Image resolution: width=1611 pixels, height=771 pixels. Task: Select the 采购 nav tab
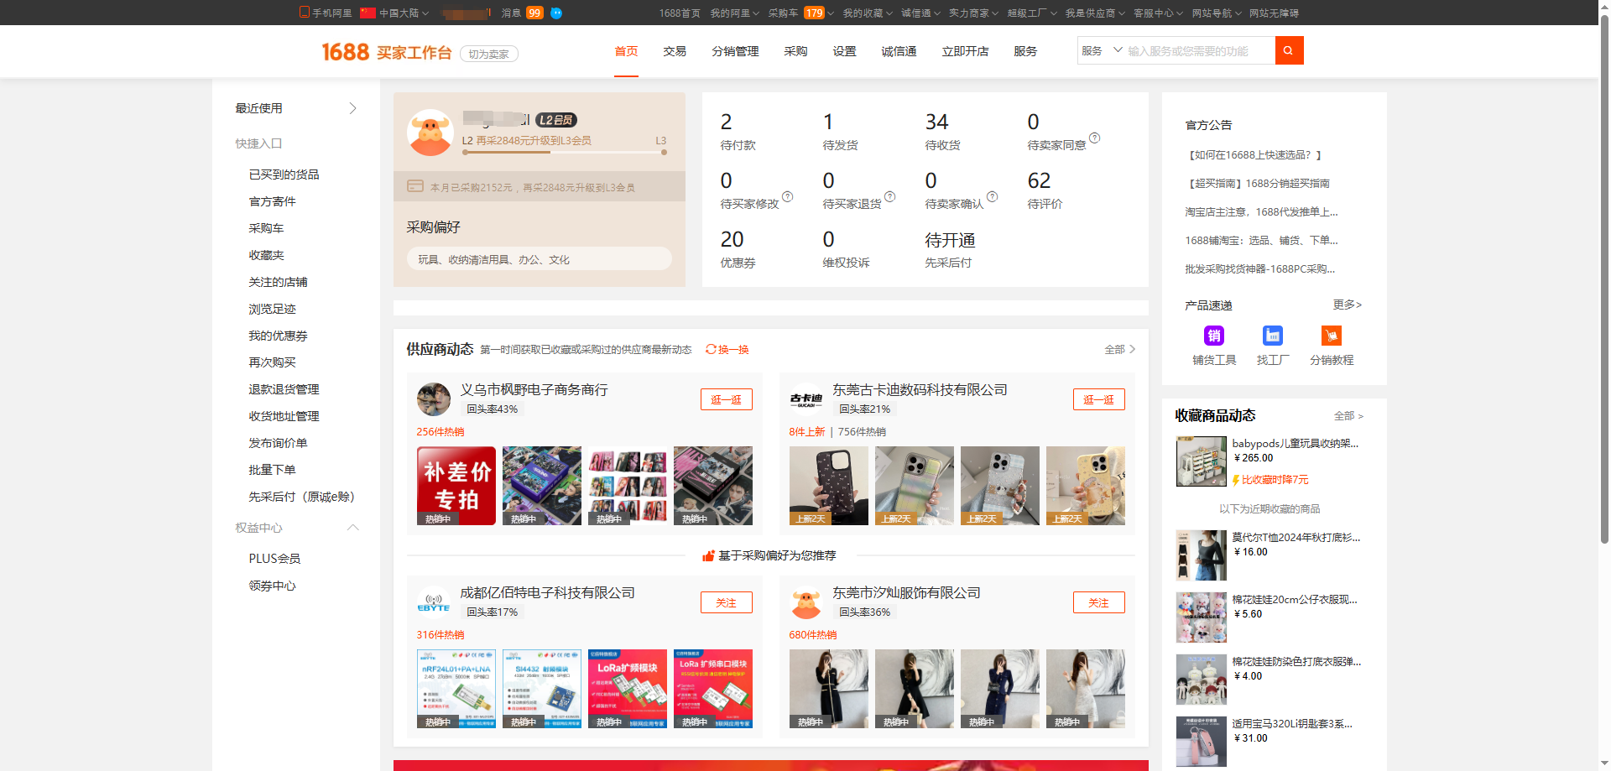point(795,51)
